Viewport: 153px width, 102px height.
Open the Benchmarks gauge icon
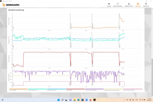[118, 4]
